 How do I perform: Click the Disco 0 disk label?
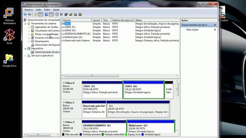point(71,89)
